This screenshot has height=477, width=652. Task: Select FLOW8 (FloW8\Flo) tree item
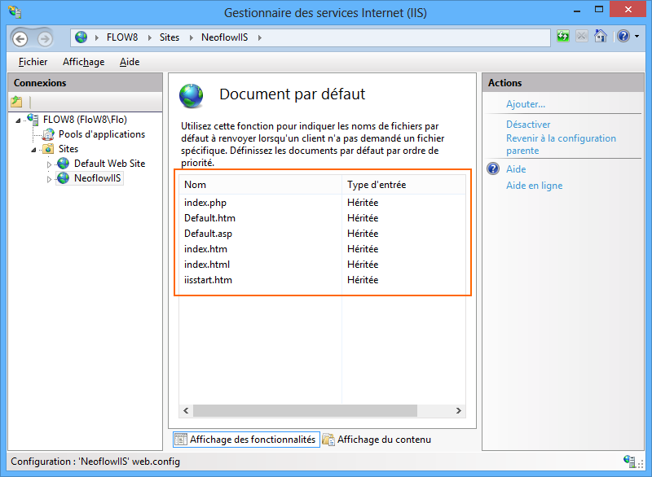85,120
